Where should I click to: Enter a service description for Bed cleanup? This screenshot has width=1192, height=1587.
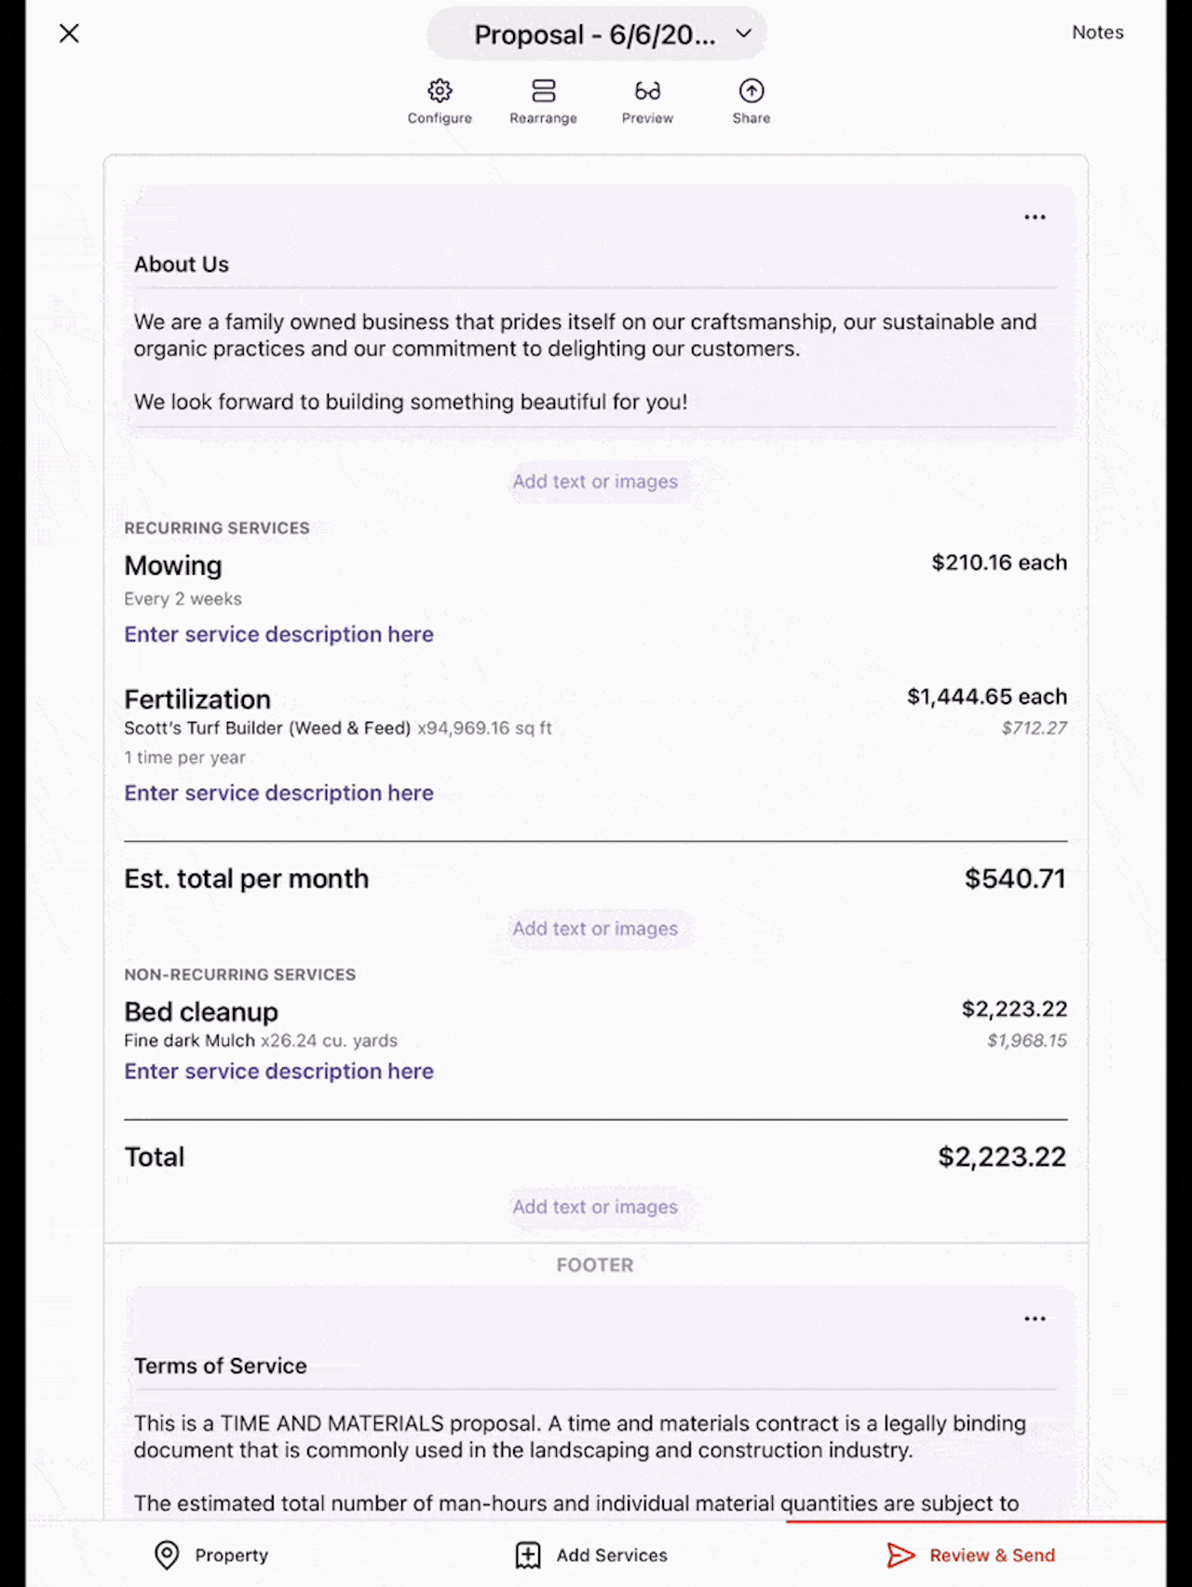(278, 1071)
